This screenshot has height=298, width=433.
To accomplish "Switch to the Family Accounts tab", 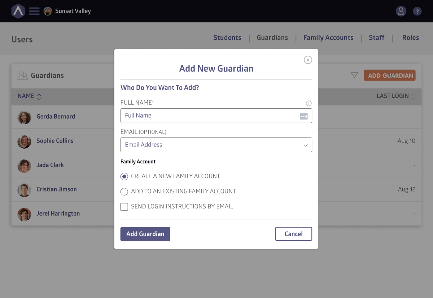I will coord(328,38).
